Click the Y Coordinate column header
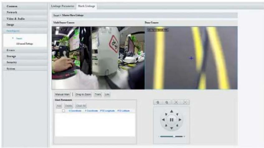This screenshot has width=264, height=148. (91, 111)
